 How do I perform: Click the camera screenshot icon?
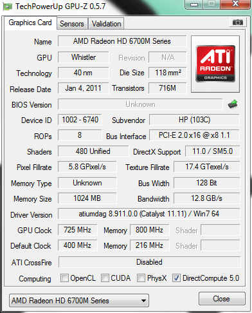click(x=237, y=22)
